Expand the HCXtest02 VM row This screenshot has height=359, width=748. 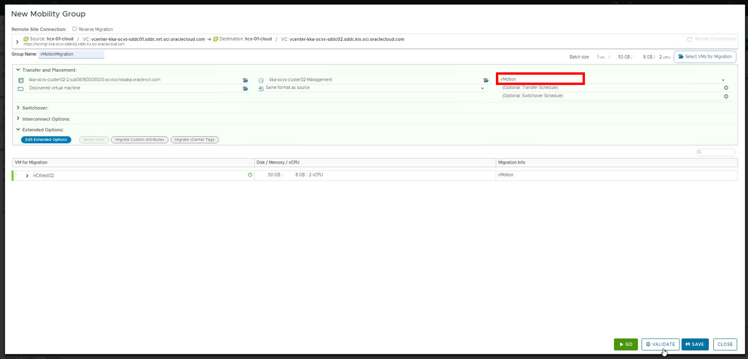tap(27, 176)
